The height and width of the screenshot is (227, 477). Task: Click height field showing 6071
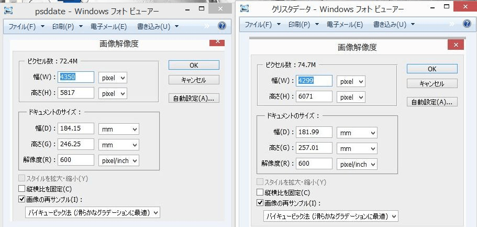pyautogui.click(x=314, y=96)
